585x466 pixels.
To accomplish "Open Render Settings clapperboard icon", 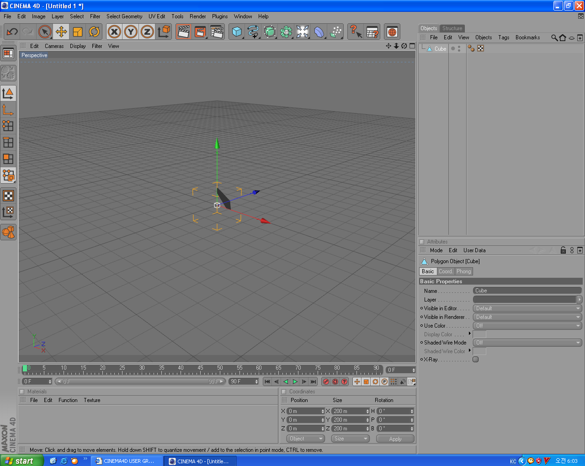I will point(217,32).
